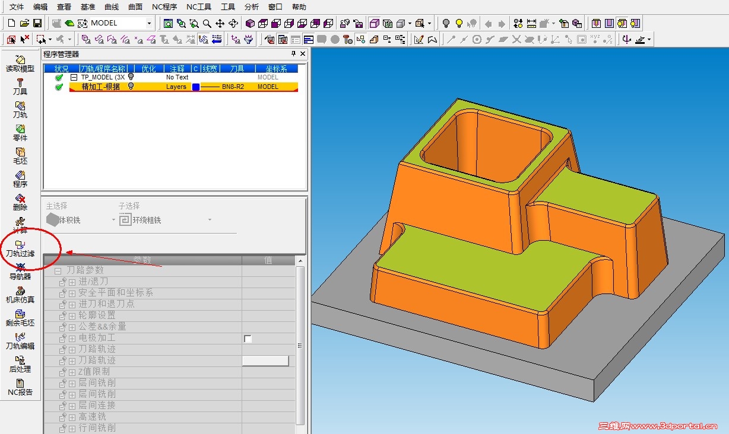Activate the Pan four-arrow tool
The height and width of the screenshot is (434, 729).
220,23
